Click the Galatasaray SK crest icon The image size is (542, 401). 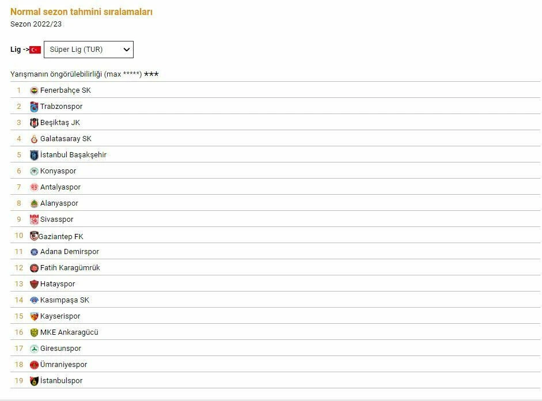[36, 138]
